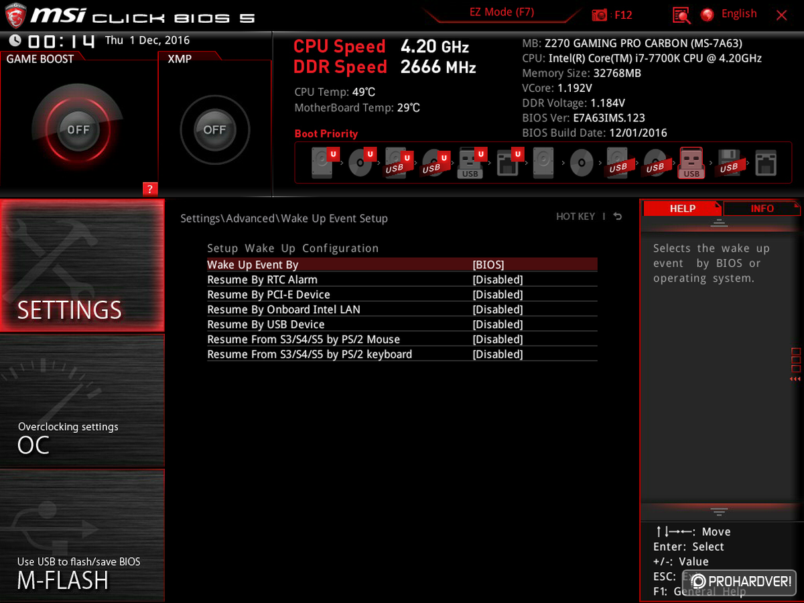Select UEFI USB key boot icon
This screenshot has width=804, height=603.
pyautogui.click(x=471, y=163)
